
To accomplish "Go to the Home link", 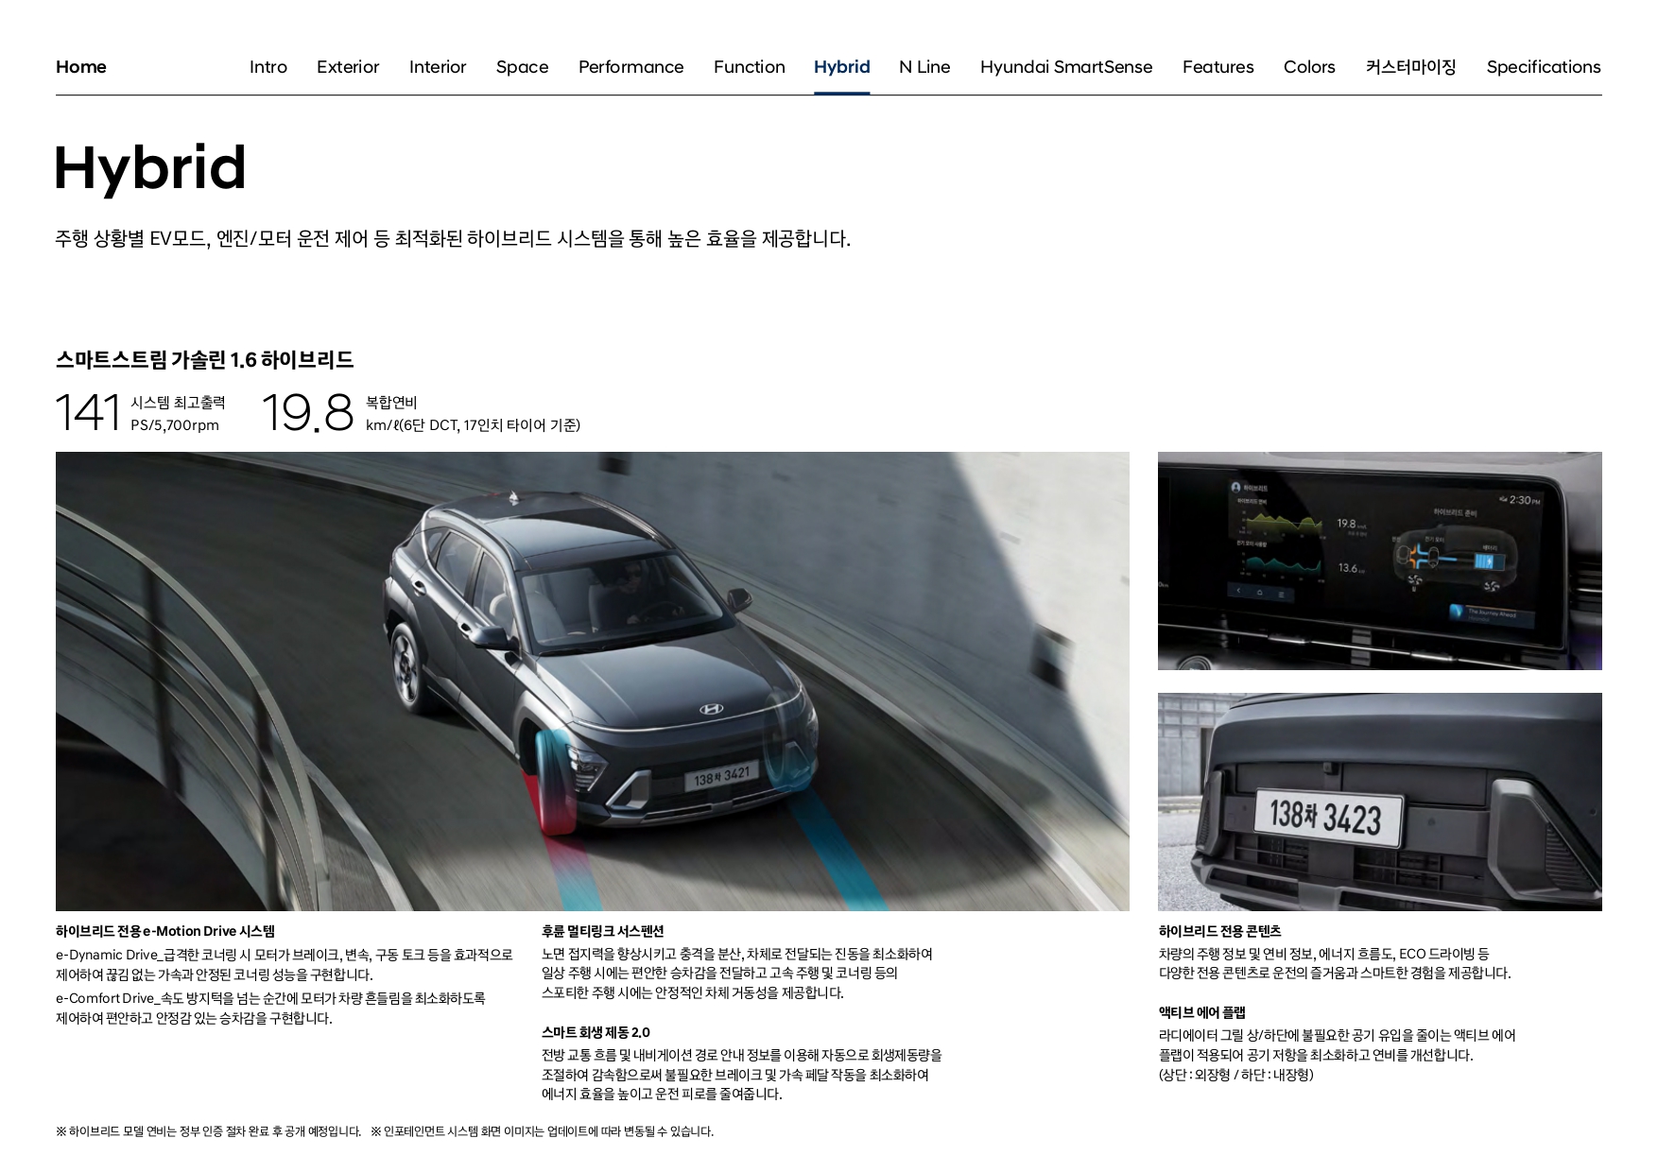I will (x=80, y=67).
